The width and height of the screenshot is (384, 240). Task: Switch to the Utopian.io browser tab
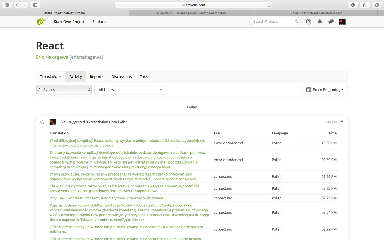click(192, 13)
